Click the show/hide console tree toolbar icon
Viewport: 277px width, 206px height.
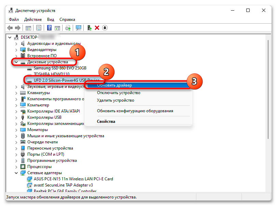click(x=28, y=28)
